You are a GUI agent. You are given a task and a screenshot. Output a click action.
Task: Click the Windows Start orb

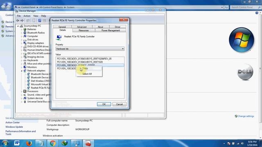click(x=5, y=143)
